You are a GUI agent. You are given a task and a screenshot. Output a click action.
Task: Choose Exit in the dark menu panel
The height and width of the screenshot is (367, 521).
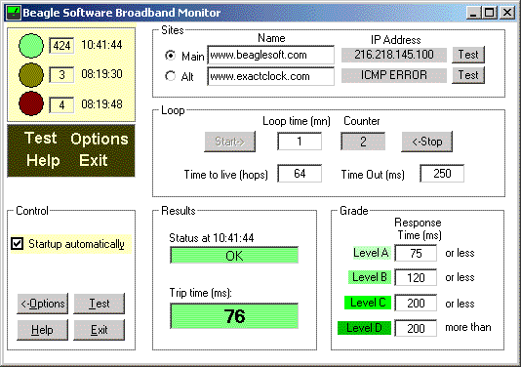pos(94,160)
